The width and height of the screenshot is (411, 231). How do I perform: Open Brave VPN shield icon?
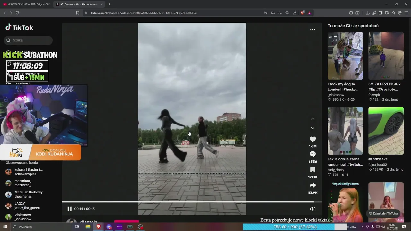click(x=400, y=13)
